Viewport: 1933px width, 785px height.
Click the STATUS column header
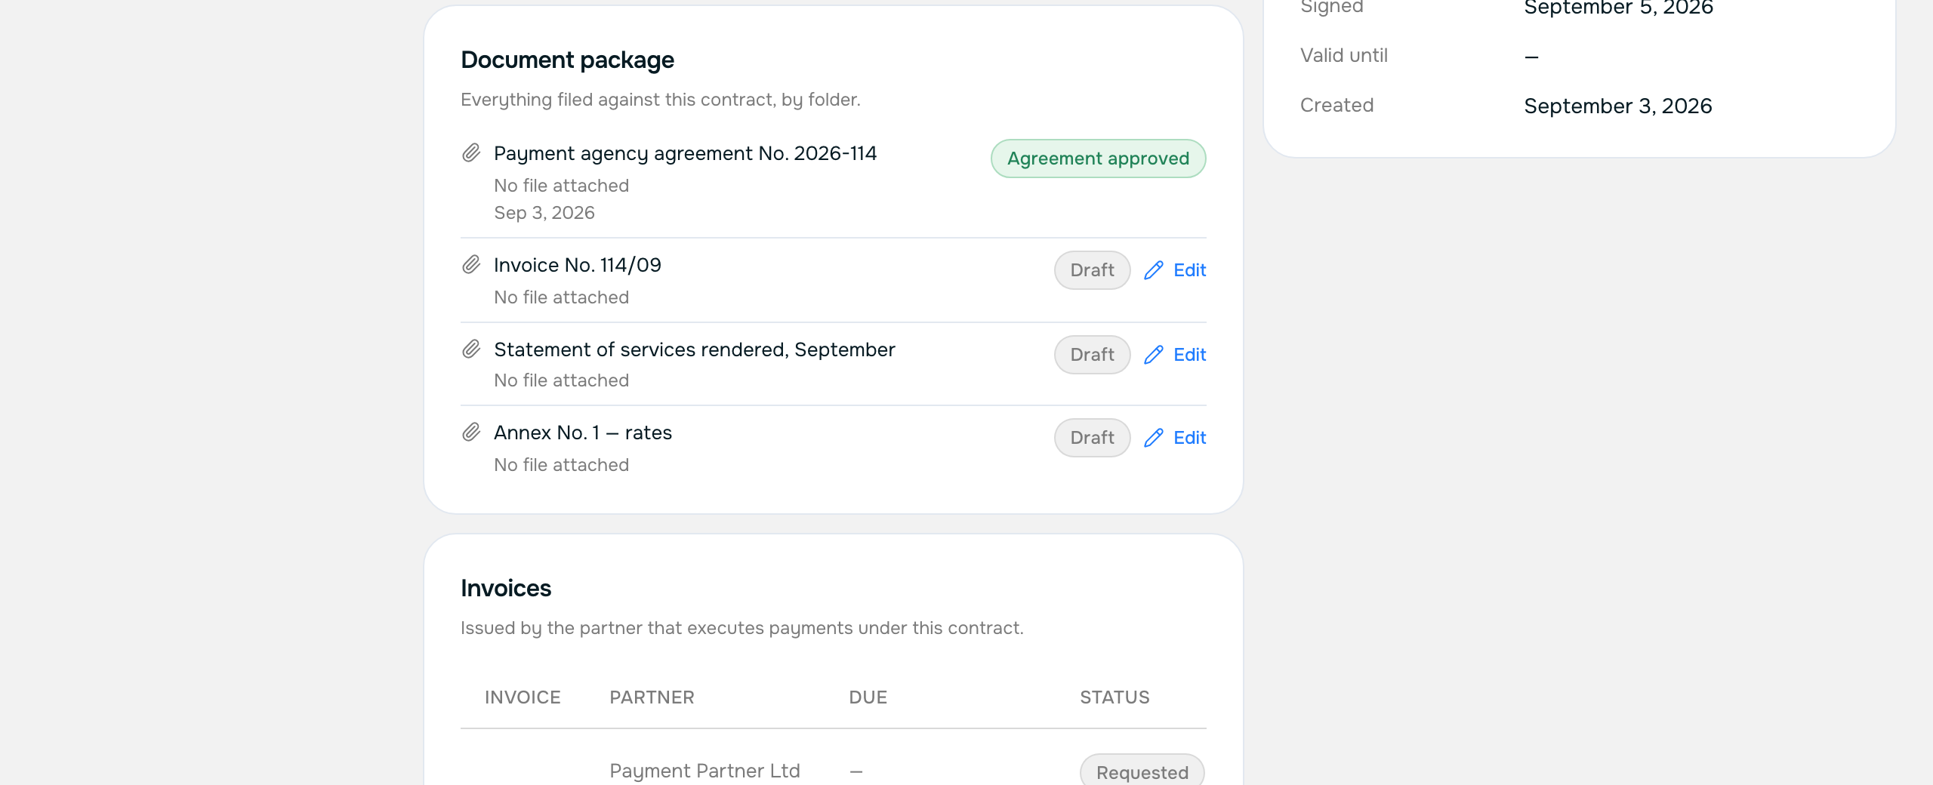[x=1114, y=697]
